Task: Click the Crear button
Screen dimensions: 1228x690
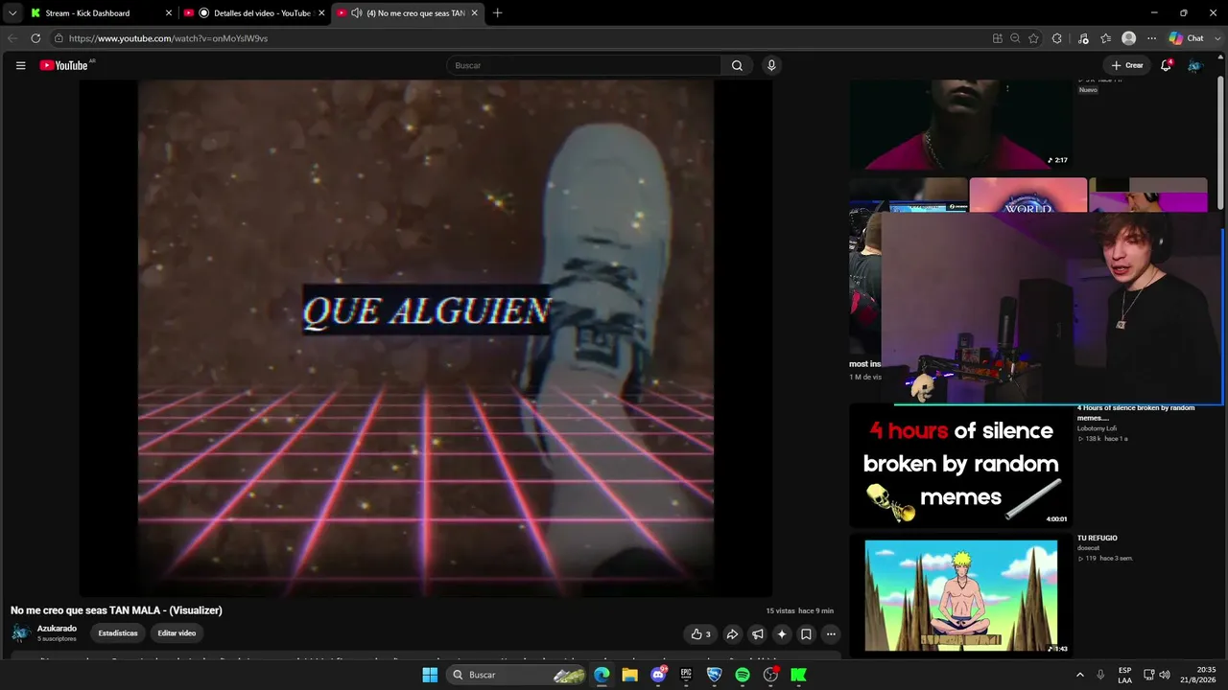Action: [1127, 65]
